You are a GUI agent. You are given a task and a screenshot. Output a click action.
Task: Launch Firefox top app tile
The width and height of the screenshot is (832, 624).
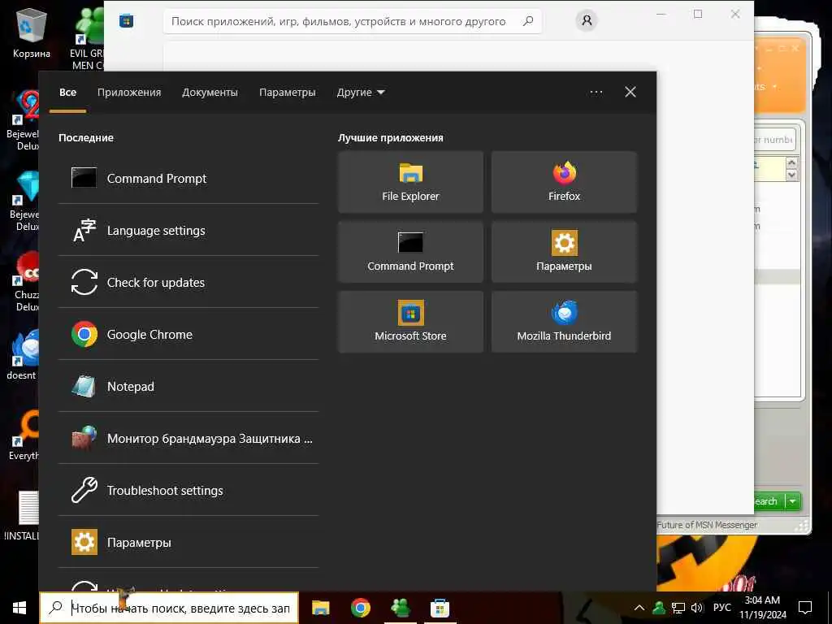564,182
